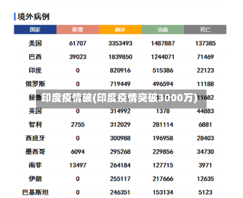Select 西班牙 recovered value 196958
243x198 pixels.
point(163,138)
